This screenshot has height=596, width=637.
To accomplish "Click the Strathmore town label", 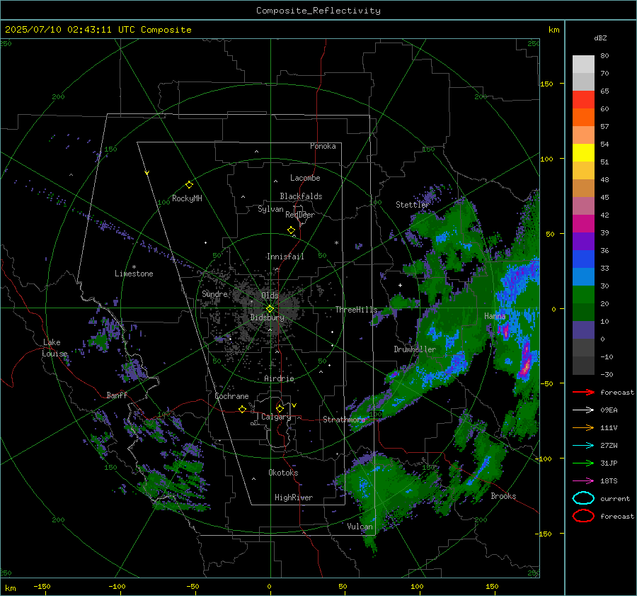I will [x=344, y=420].
